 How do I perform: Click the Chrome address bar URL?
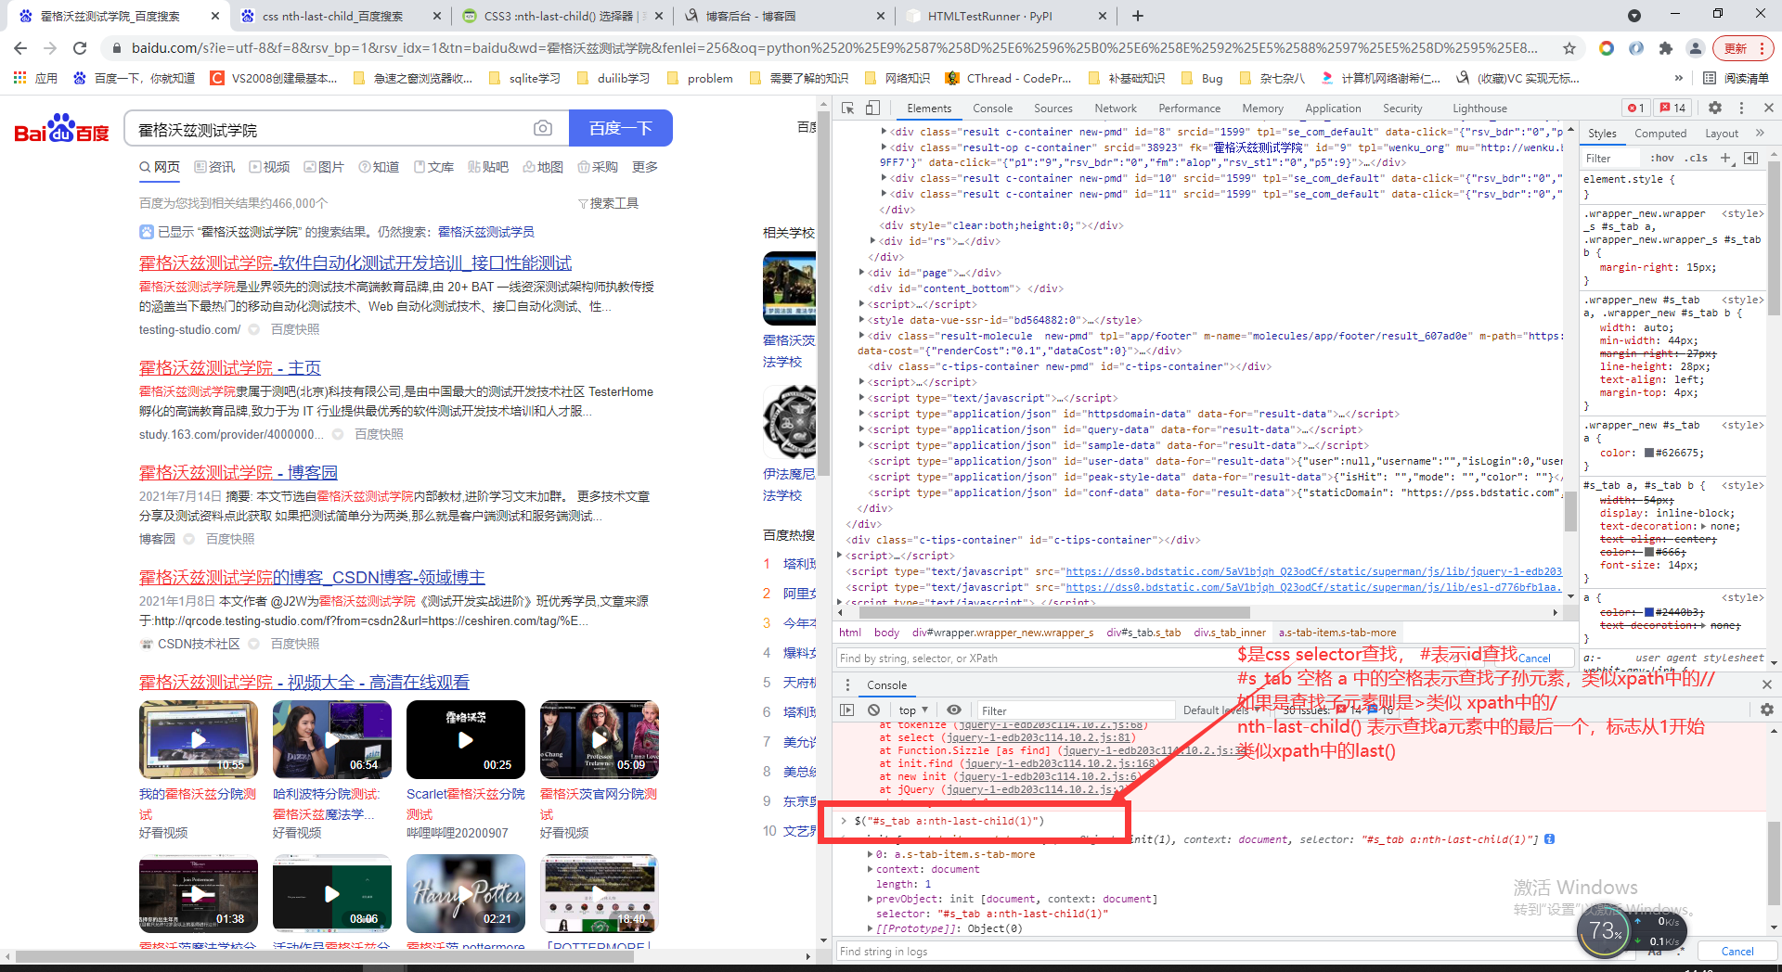(x=833, y=48)
